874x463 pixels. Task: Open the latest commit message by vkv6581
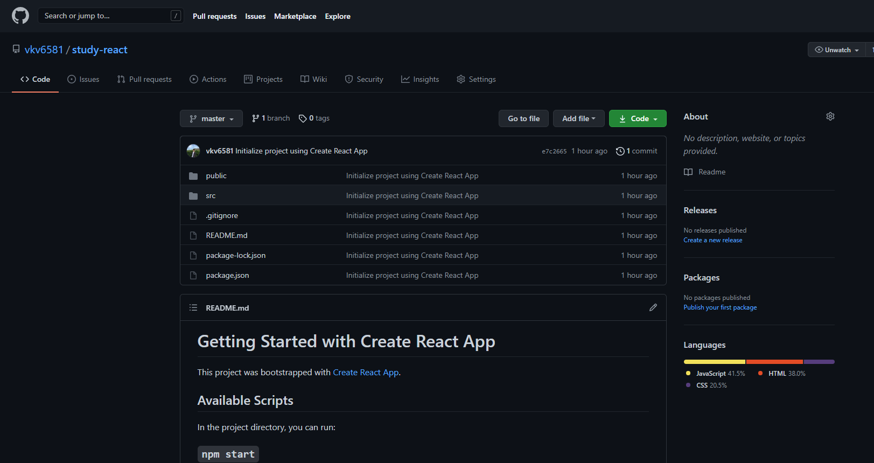(x=301, y=151)
